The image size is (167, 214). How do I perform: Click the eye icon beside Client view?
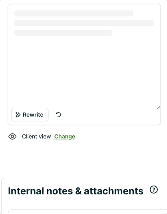[12, 137]
